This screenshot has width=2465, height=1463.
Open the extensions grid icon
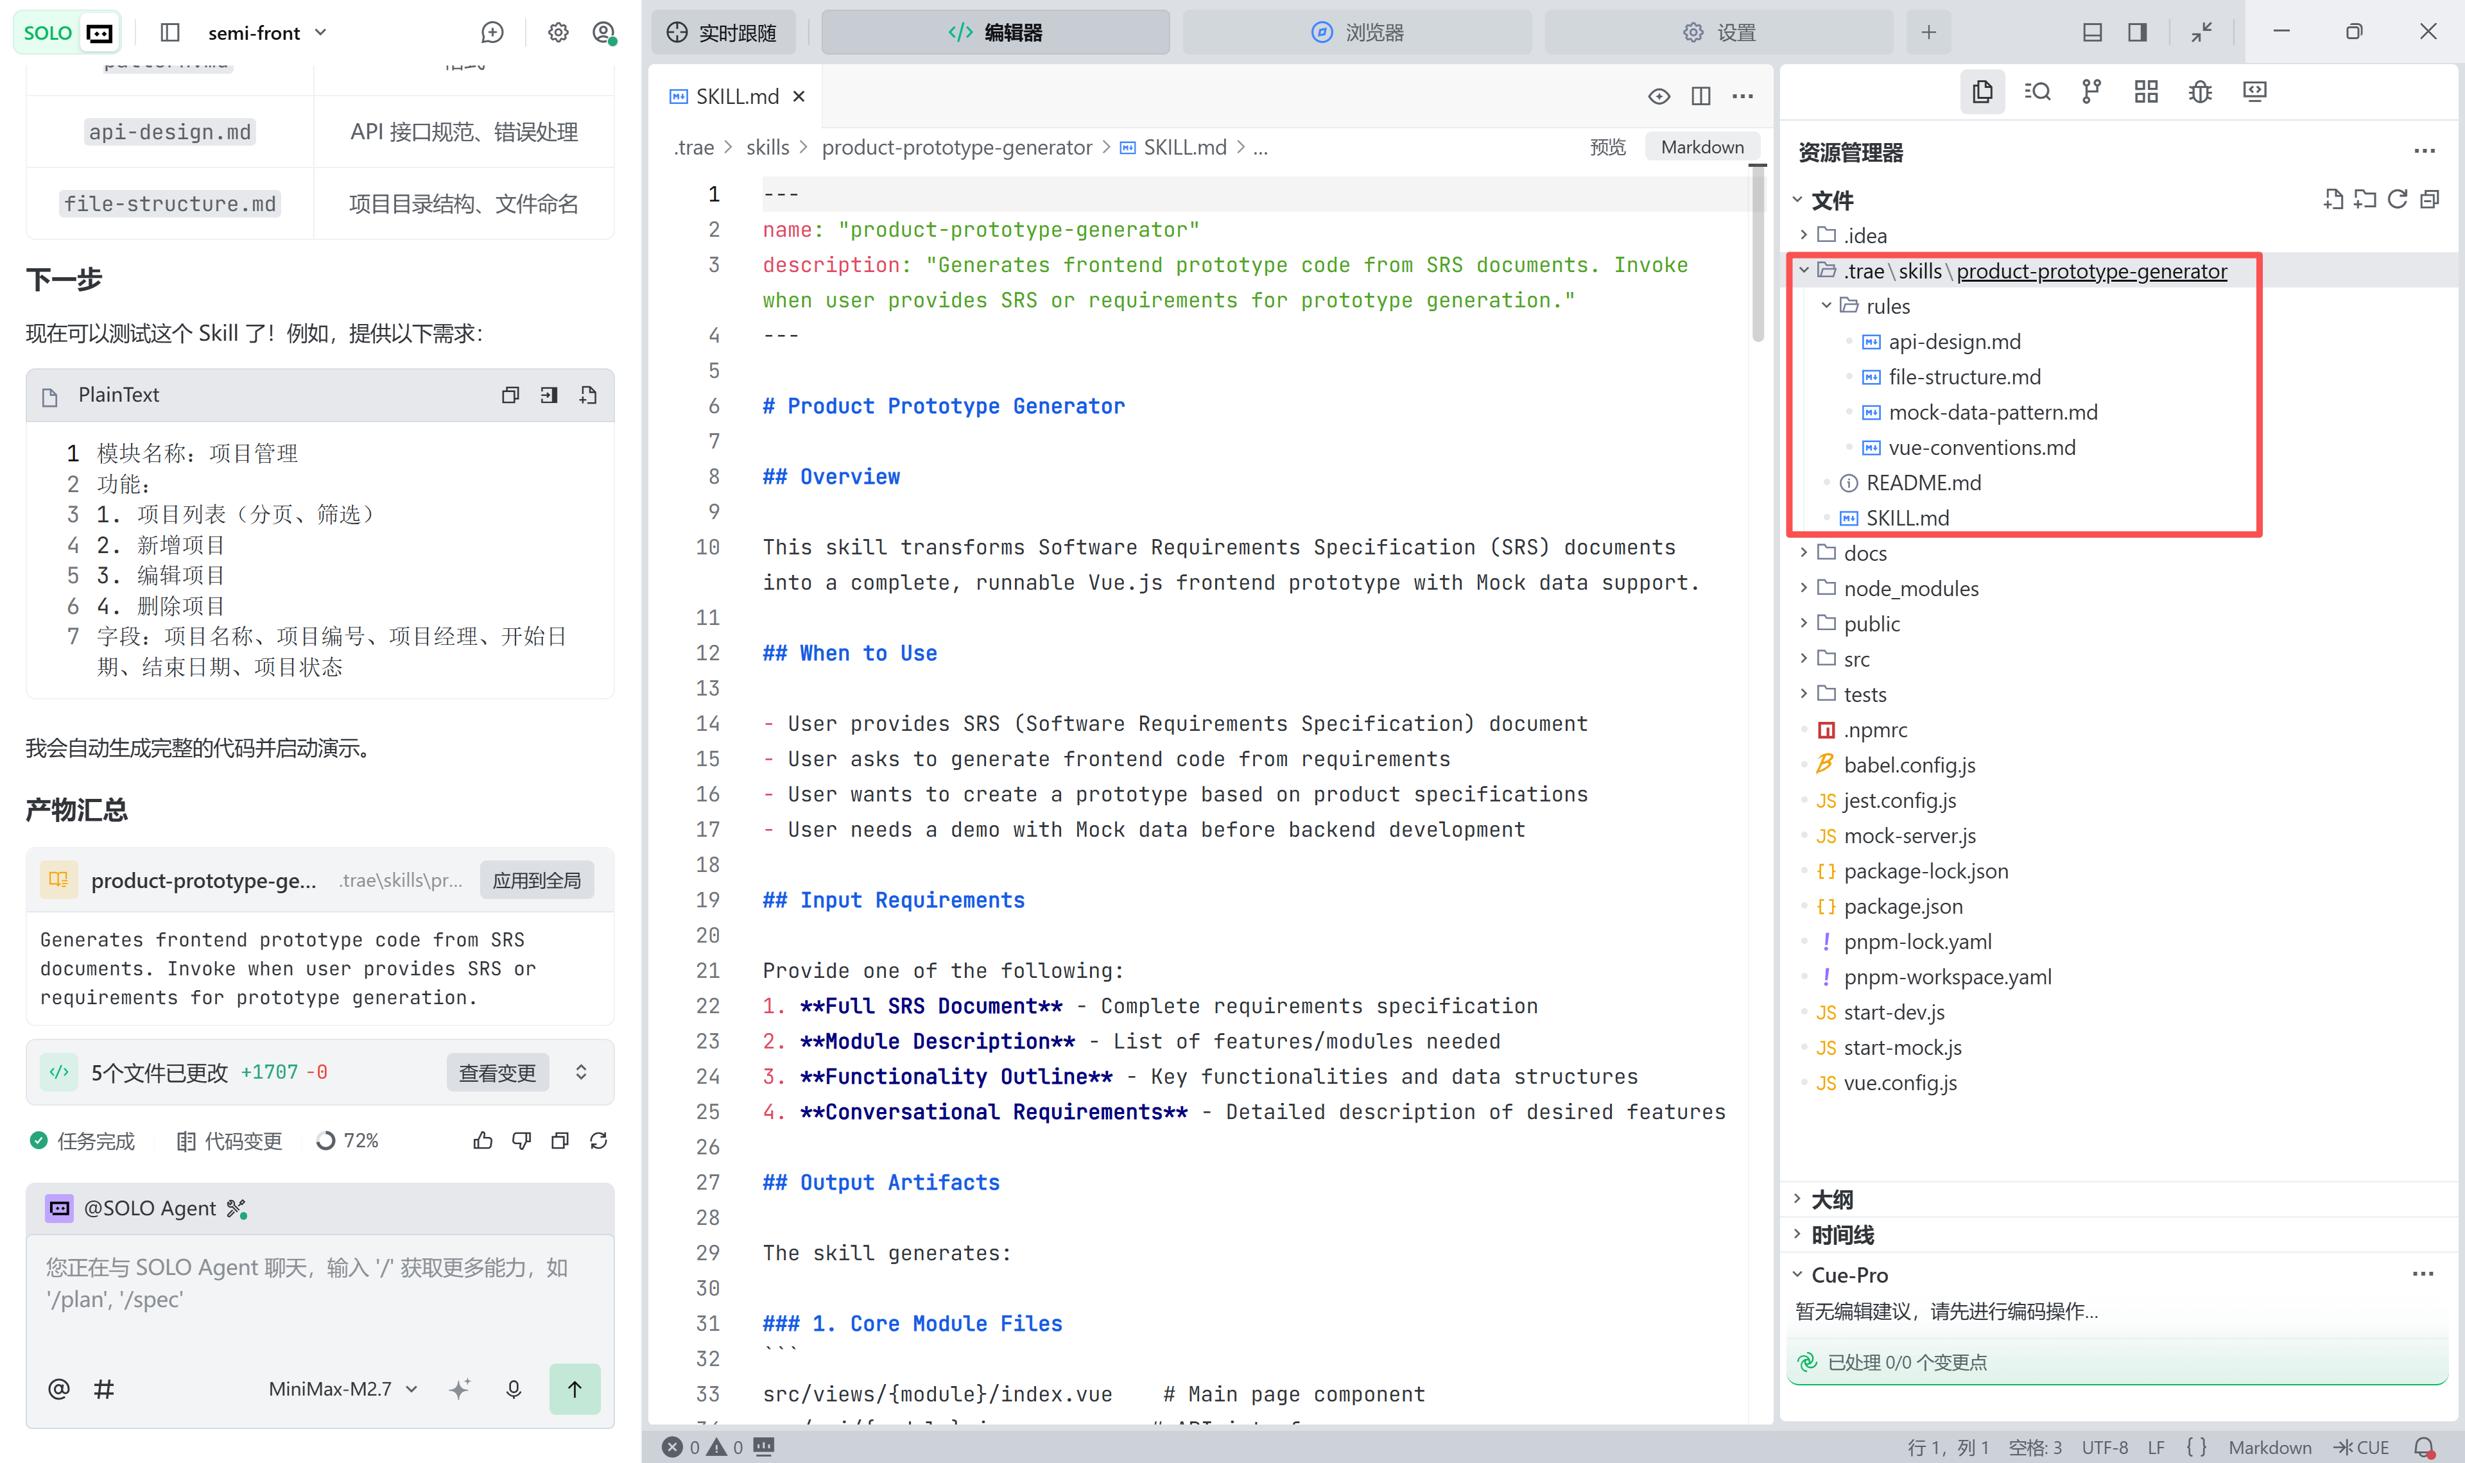[2145, 92]
